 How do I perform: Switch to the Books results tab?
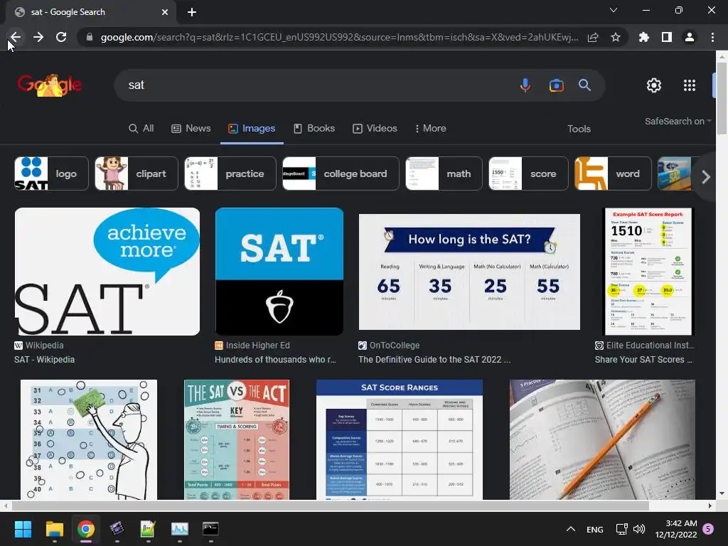[x=314, y=129]
